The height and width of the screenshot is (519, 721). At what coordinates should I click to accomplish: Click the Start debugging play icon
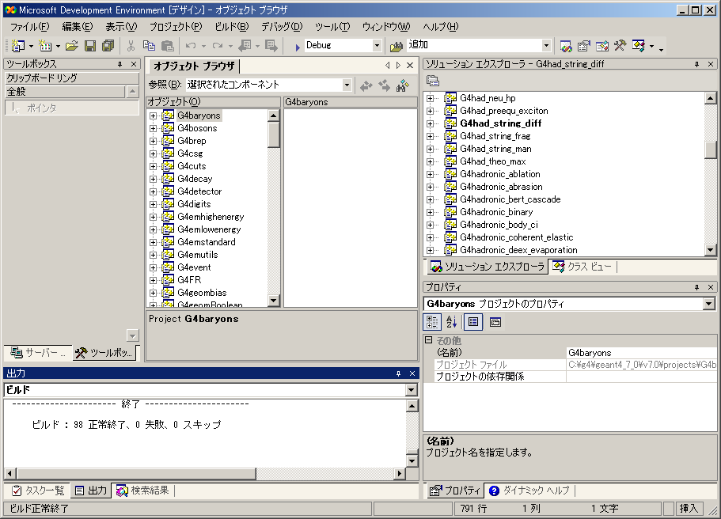pyautogui.click(x=297, y=47)
